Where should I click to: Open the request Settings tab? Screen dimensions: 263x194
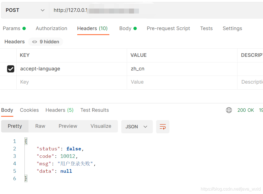pyautogui.click(x=232, y=28)
